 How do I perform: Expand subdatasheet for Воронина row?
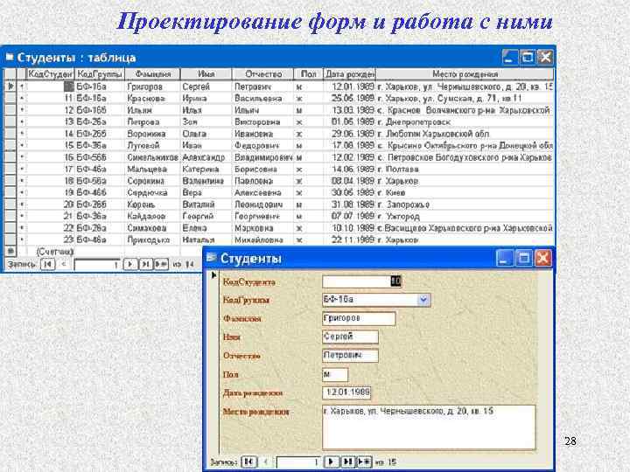(x=22, y=133)
